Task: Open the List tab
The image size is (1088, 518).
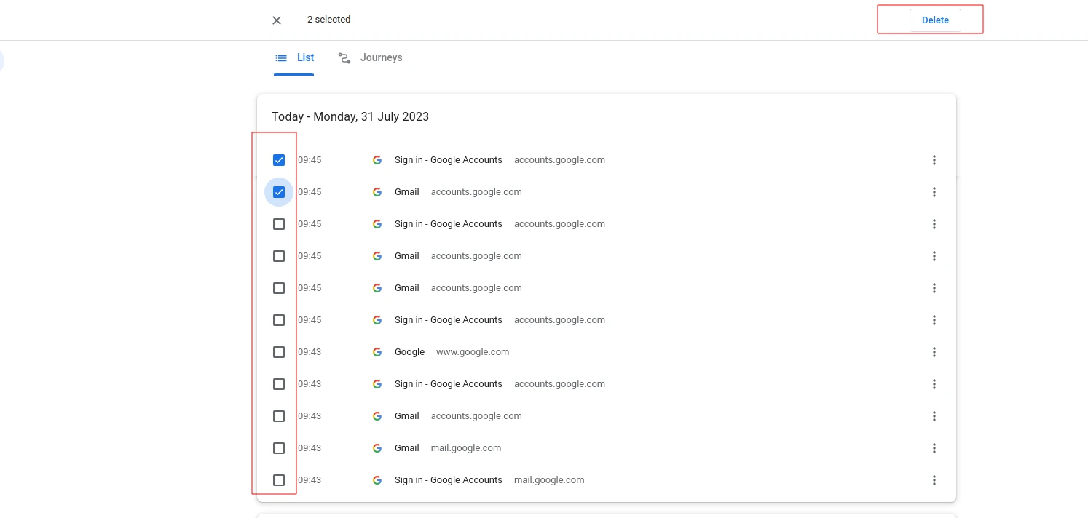Action: (295, 58)
